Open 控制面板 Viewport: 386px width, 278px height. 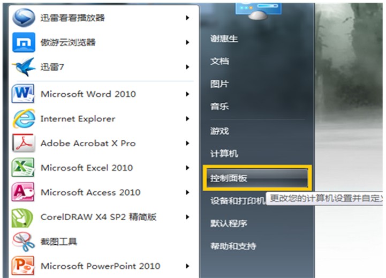[x=257, y=178]
